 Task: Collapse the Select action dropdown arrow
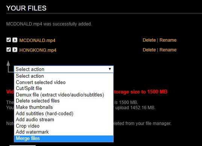coord(110,69)
